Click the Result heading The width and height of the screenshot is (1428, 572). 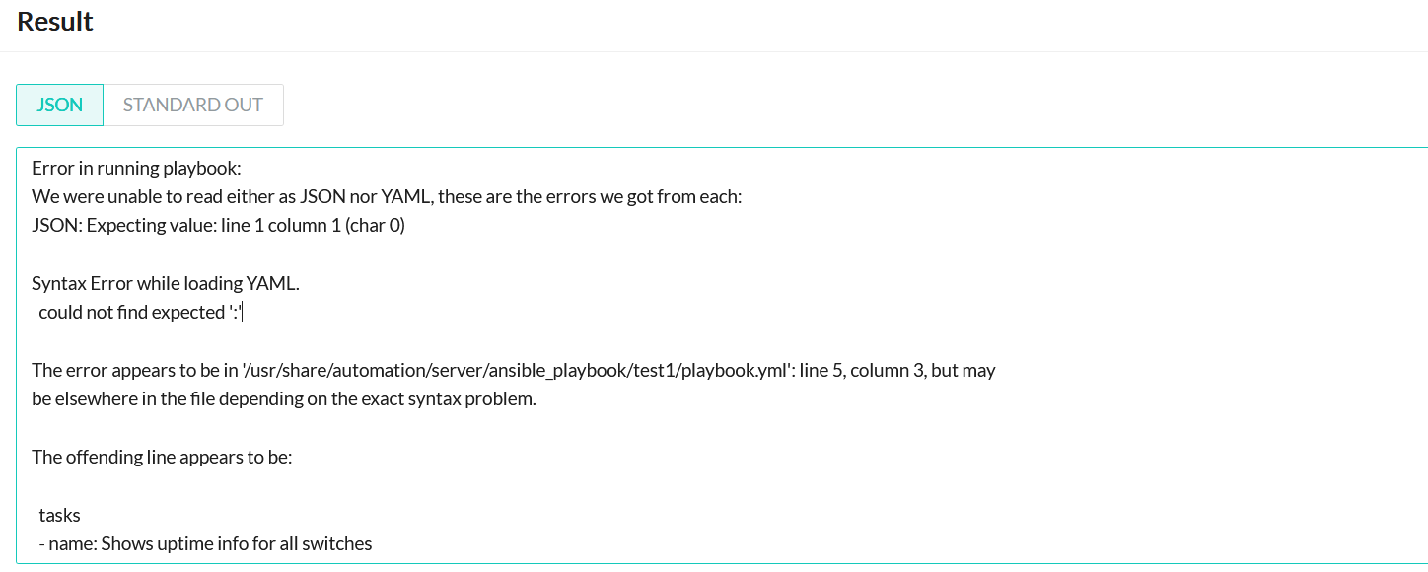[x=55, y=22]
